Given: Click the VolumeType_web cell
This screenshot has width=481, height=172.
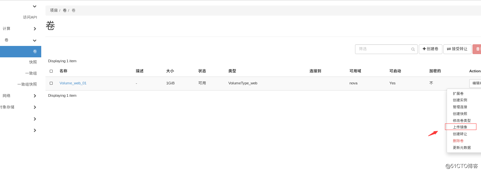Looking at the screenshot, I should (243, 83).
